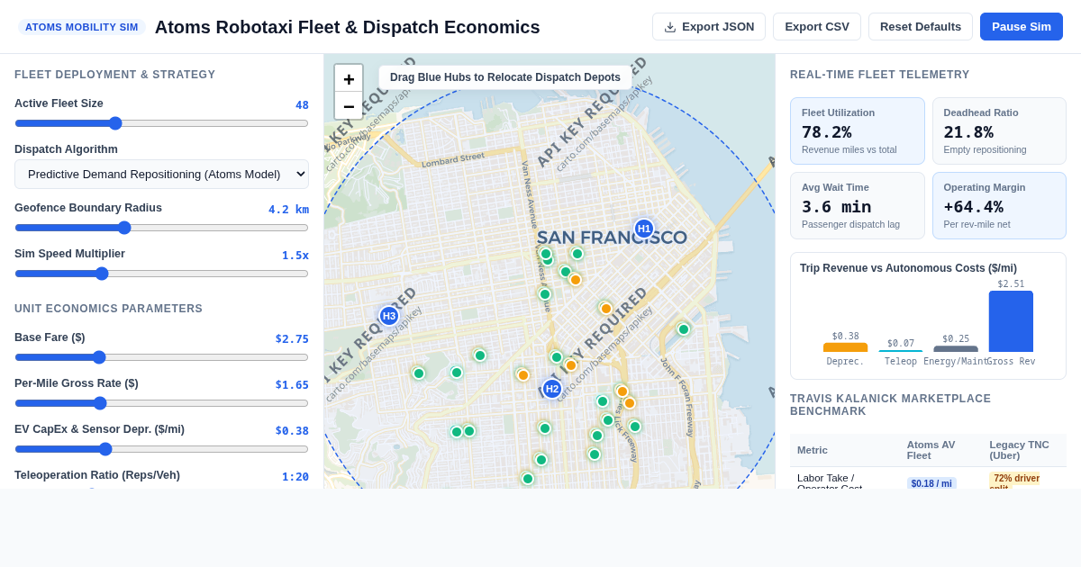Click the $1.65 per-mile rate value
Screen dimensions: 1081x567
292,385
